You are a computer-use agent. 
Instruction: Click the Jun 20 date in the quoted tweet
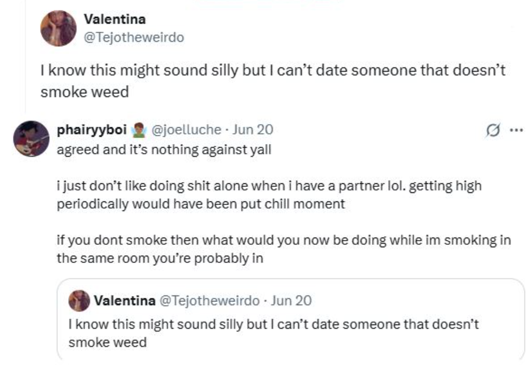[292, 300]
